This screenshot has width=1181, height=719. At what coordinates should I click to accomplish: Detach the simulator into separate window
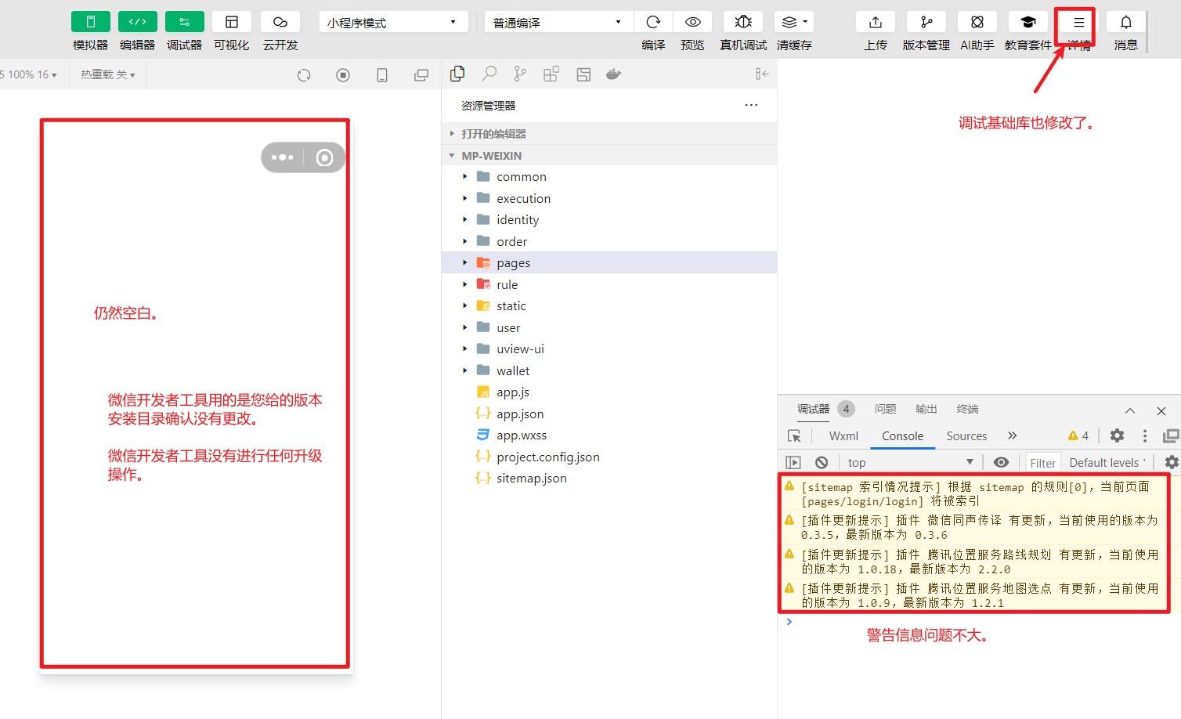421,75
